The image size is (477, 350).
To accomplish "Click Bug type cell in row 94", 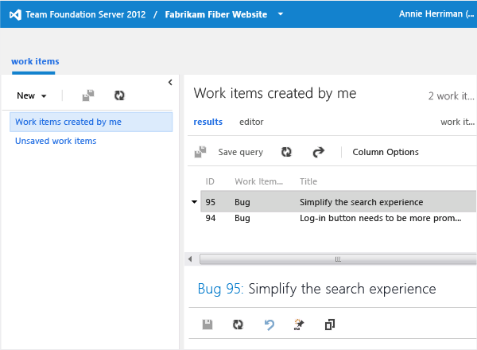I will tap(242, 218).
